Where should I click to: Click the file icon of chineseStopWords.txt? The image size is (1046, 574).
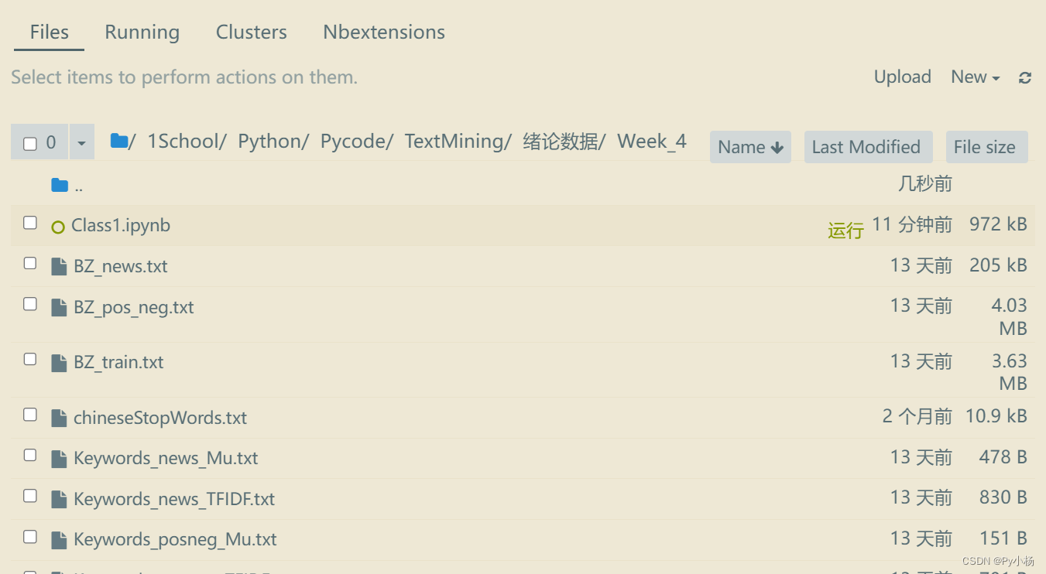(59, 419)
